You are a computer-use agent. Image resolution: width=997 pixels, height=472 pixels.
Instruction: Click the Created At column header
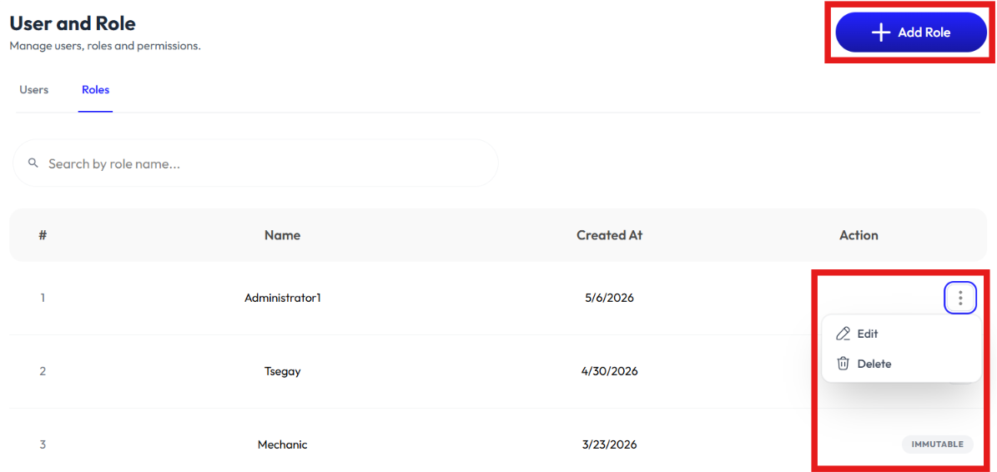(609, 235)
